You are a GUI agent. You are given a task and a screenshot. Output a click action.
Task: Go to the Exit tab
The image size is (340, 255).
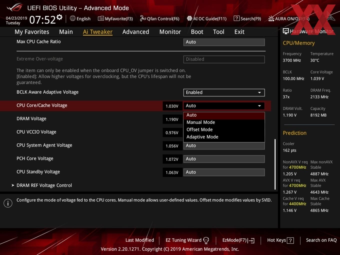point(239,32)
